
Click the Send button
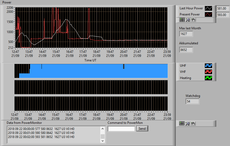(x=142, y=128)
